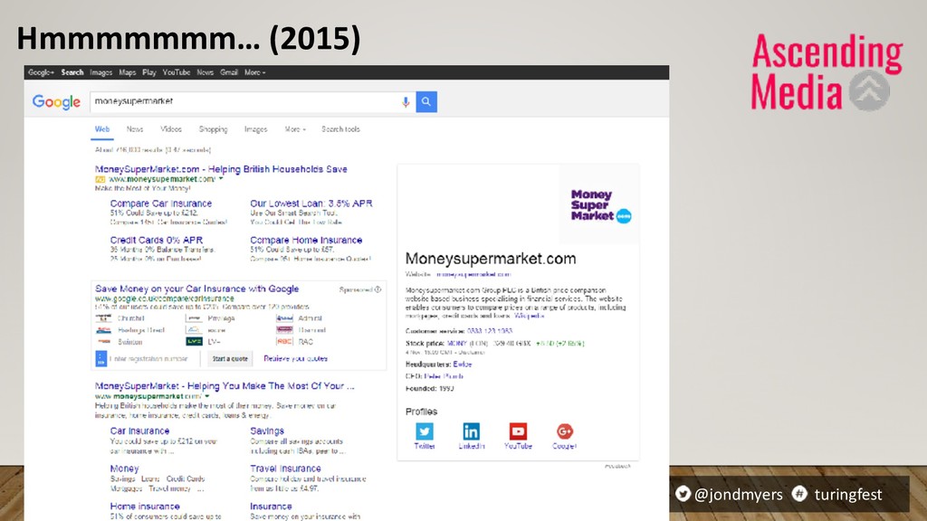This screenshot has width=927, height=521.
Task: Open Search tools
Action: coord(340,129)
